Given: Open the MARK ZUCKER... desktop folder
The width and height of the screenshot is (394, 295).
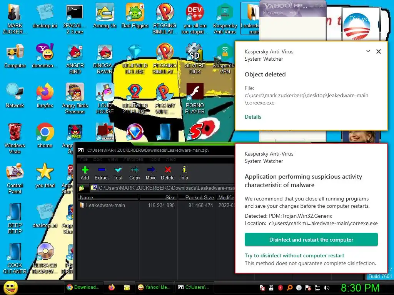Looking at the screenshot, I should click(x=15, y=19).
